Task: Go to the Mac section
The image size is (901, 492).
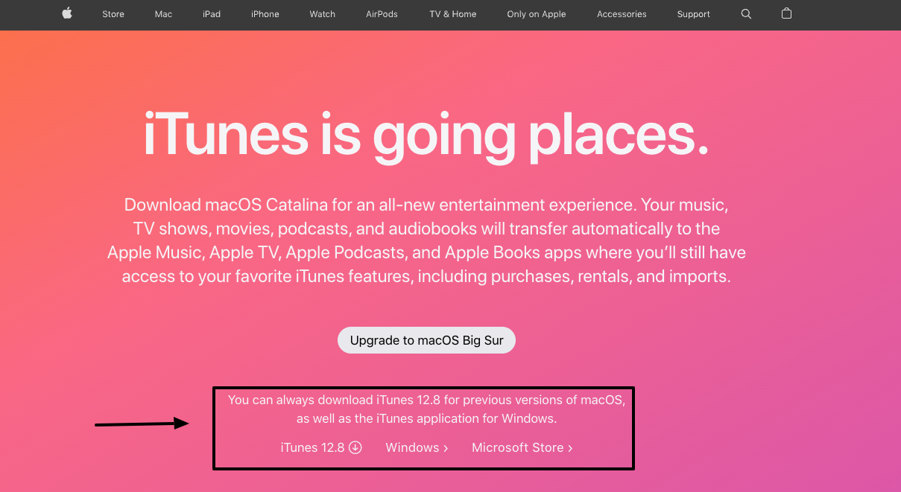Action: click(x=163, y=14)
